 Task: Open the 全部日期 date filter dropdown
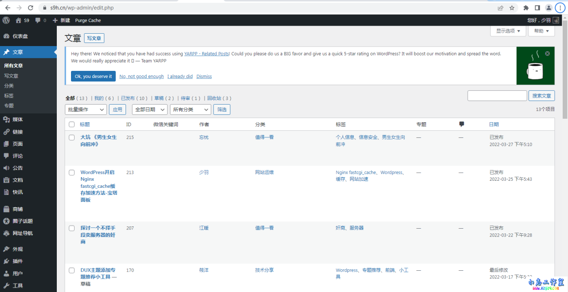pyautogui.click(x=150, y=109)
